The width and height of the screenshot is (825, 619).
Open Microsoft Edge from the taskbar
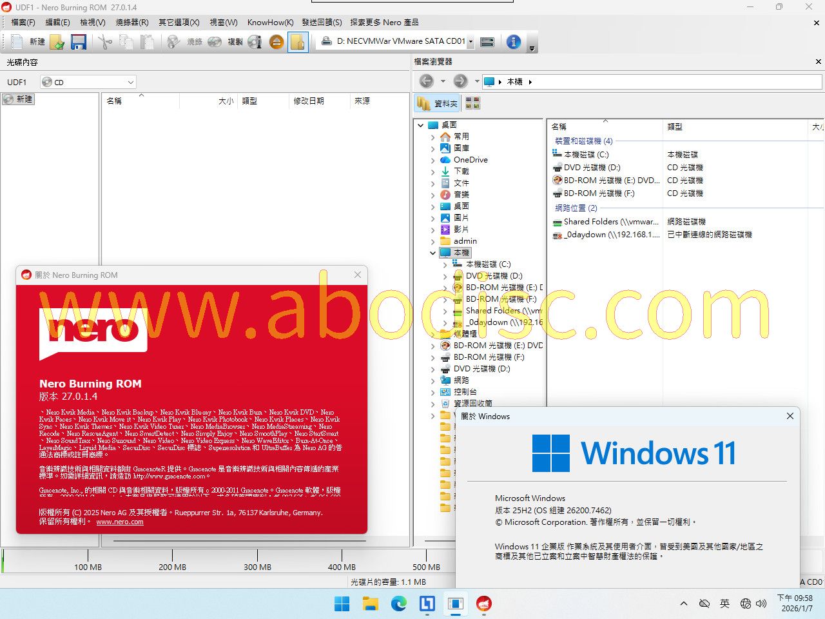tap(398, 604)
